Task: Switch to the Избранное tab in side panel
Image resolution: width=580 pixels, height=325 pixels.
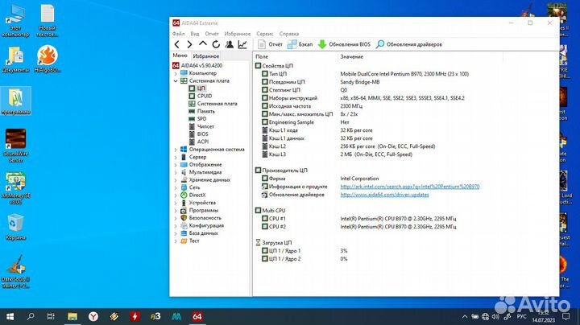Action: click(206, 56)
